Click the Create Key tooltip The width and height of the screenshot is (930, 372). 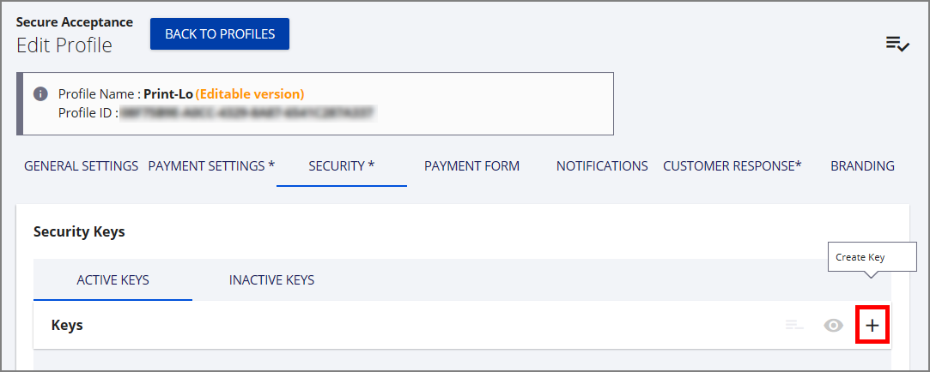pyautogui.click(x=860, y=257)
